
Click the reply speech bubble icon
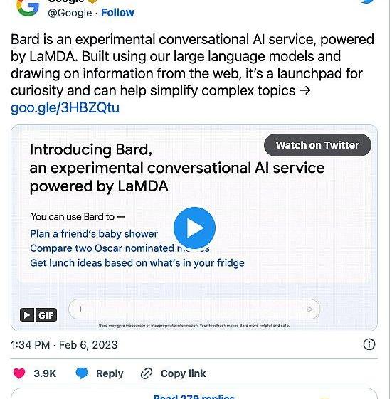pos(82,373)
